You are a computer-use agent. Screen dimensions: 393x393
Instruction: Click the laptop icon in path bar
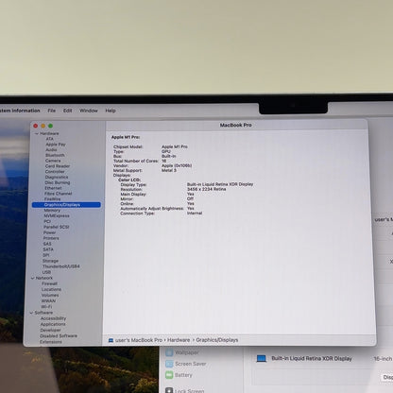[x=111, y=340]
